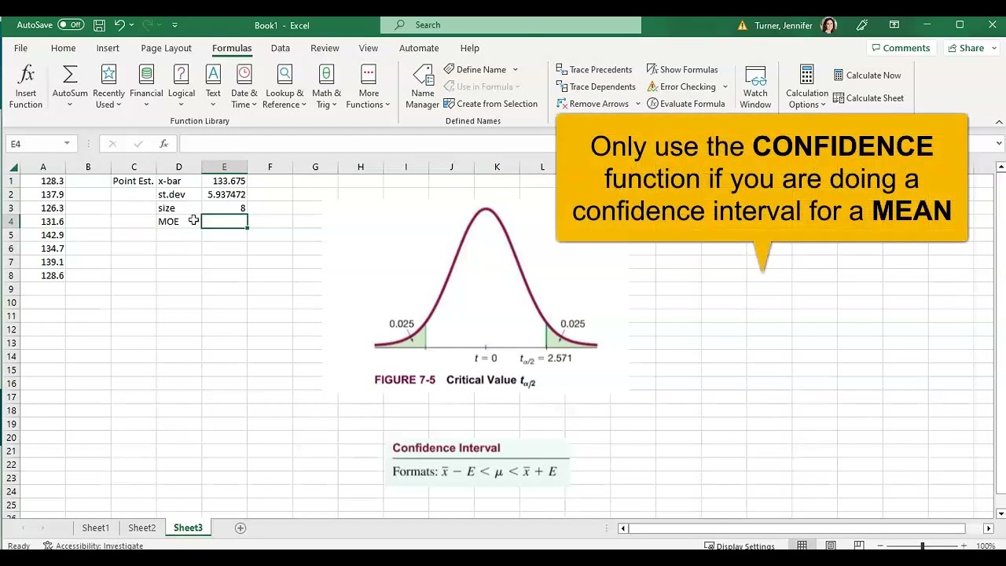Click the Search box in title bar

[511, 25]
